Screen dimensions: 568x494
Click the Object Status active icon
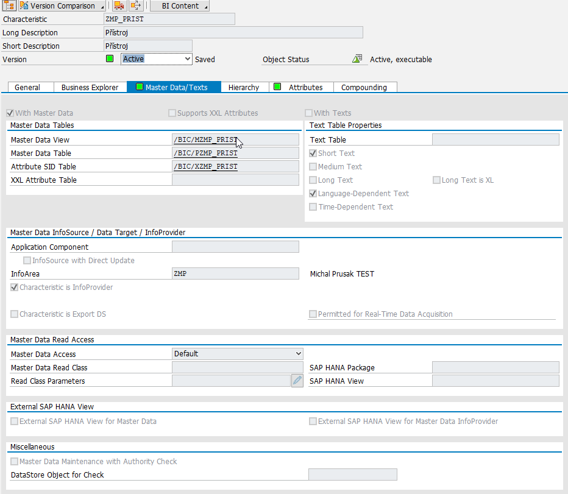(358, 59)
